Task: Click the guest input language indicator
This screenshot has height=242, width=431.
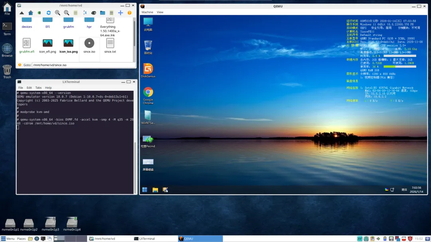Action: [x=404, y=189]
